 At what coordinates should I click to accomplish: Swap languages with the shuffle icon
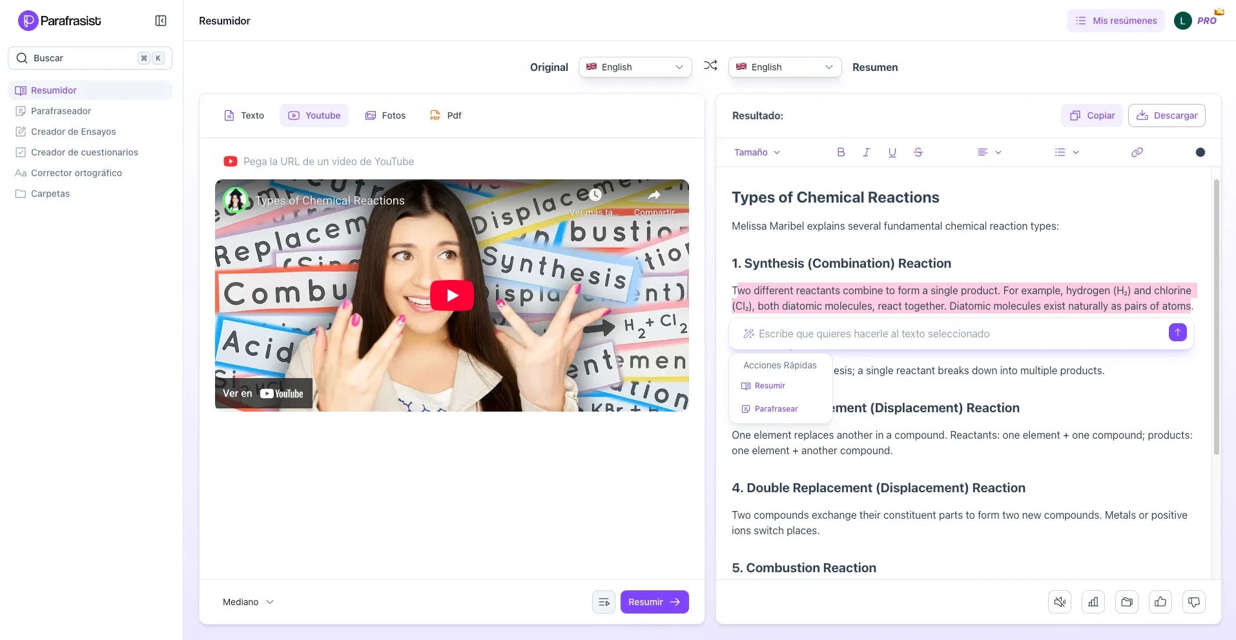(x=710, y=66)
